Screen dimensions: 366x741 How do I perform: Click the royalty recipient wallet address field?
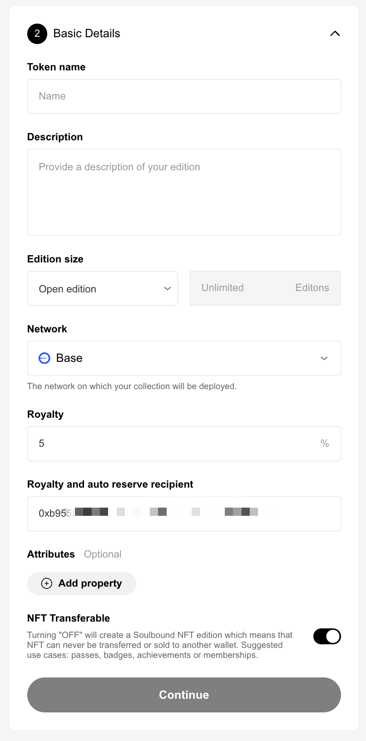coord(184,514)
